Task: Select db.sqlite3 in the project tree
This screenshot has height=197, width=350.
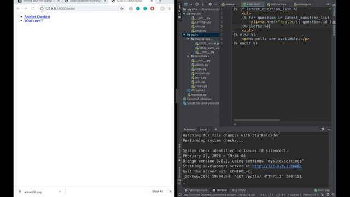Action: pyautogui.click(x=196, y=90)
